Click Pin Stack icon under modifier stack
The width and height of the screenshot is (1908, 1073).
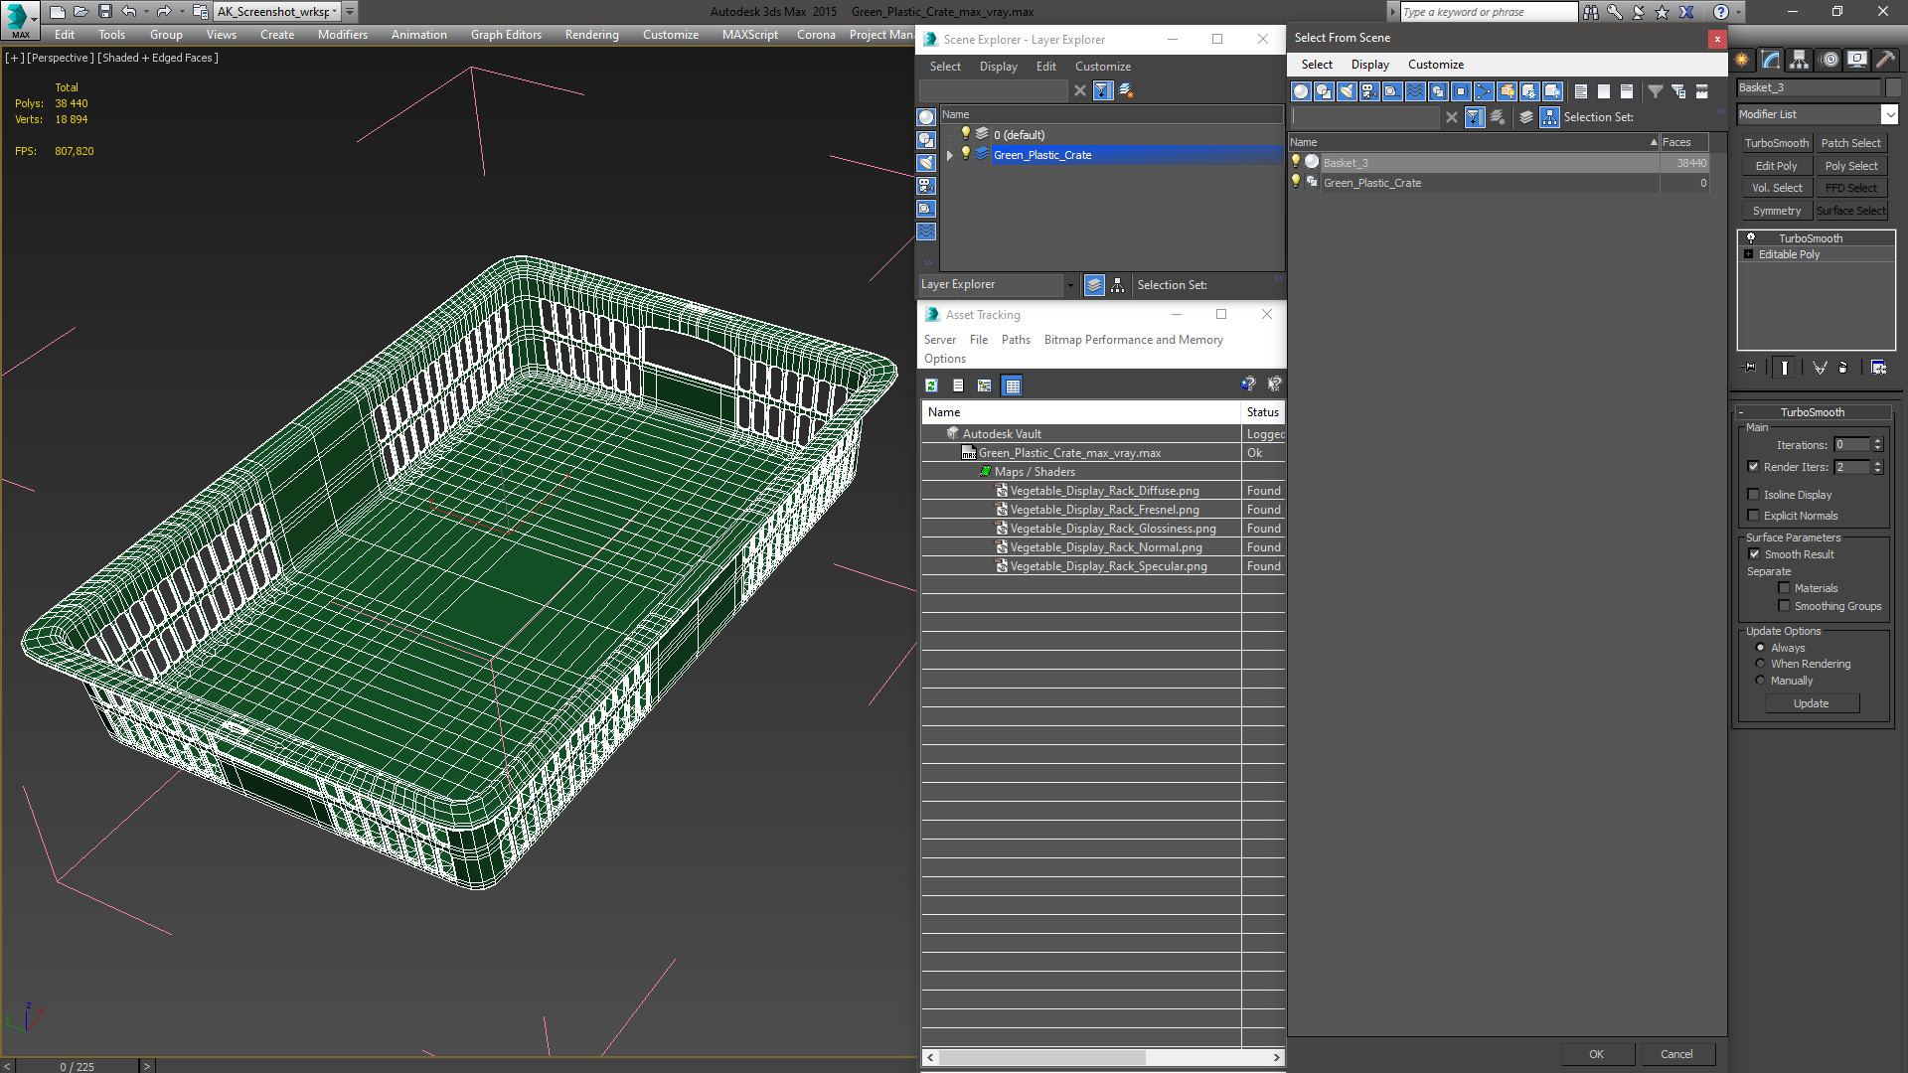tap(1750, 368)
